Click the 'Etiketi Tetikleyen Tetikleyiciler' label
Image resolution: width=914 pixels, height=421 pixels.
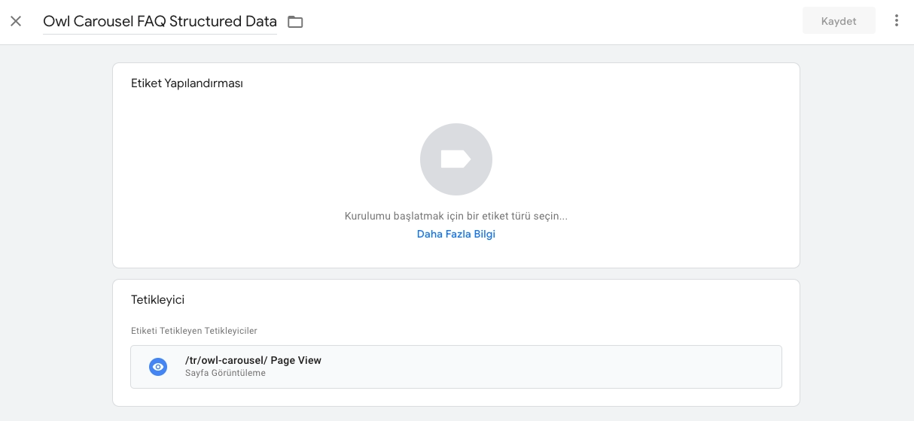[194, 331]
